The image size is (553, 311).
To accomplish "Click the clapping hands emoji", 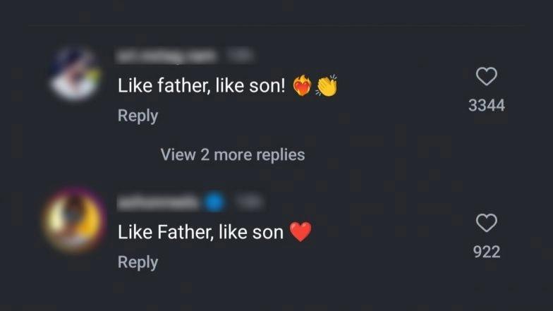I will click(327, 86).
